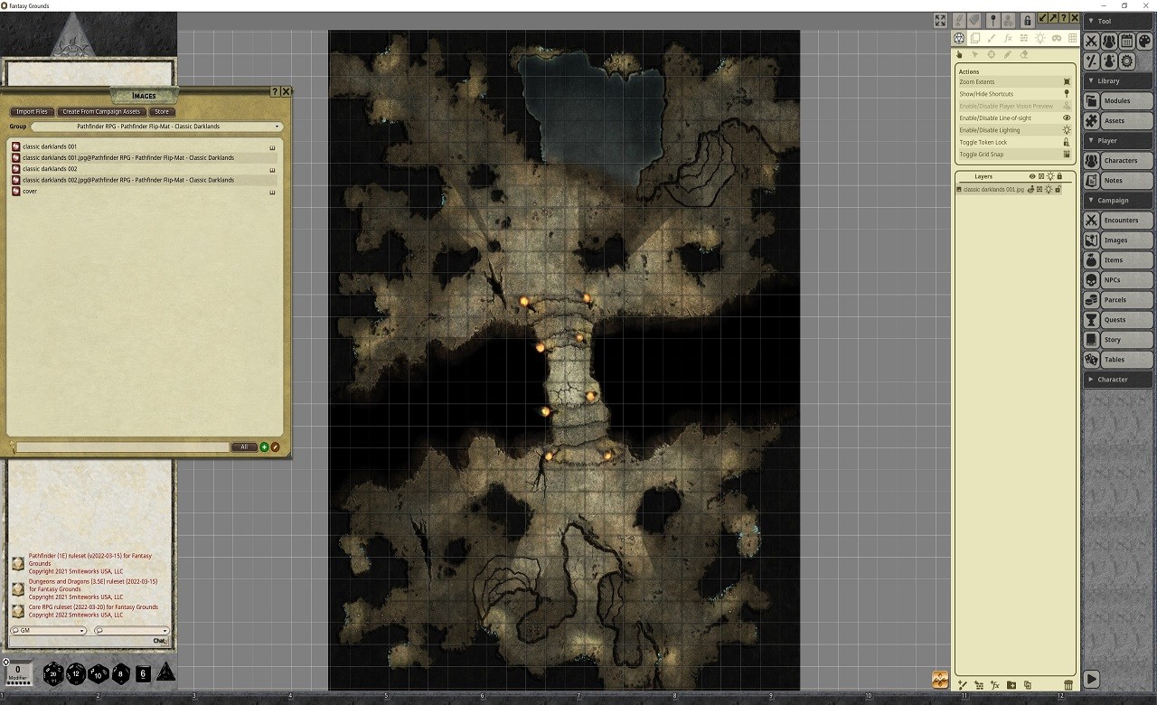Click the All filter dropdown in Images window
The width and height of the screenshot is (1157, 705).
coord(244,447)
